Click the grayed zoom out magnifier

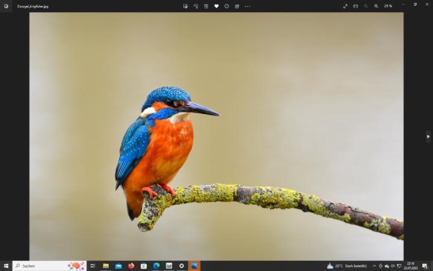(366, 6)
